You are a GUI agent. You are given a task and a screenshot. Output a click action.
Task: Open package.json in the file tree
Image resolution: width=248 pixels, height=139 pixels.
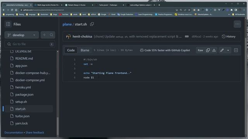[24, 95]
